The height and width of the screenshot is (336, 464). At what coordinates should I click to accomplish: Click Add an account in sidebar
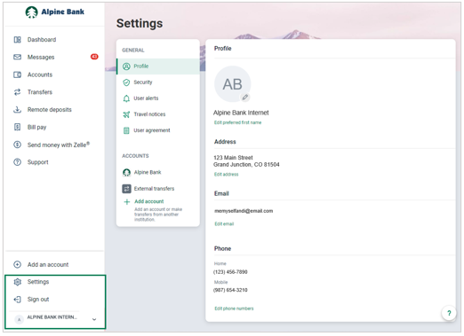(48, 265)
